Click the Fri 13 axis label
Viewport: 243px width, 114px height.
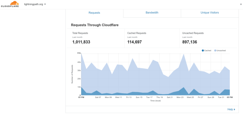(129, 98)
